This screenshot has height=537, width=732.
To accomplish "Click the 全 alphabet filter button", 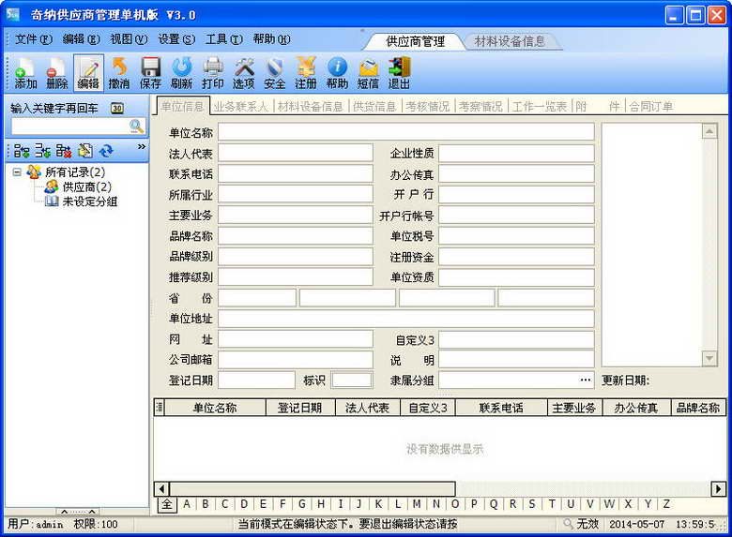I will pyautogui.click(x=167, y=504).
